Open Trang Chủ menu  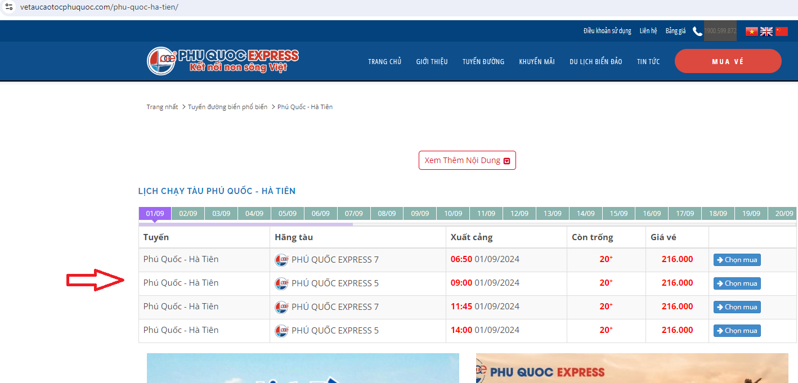(x=385, y=62)
